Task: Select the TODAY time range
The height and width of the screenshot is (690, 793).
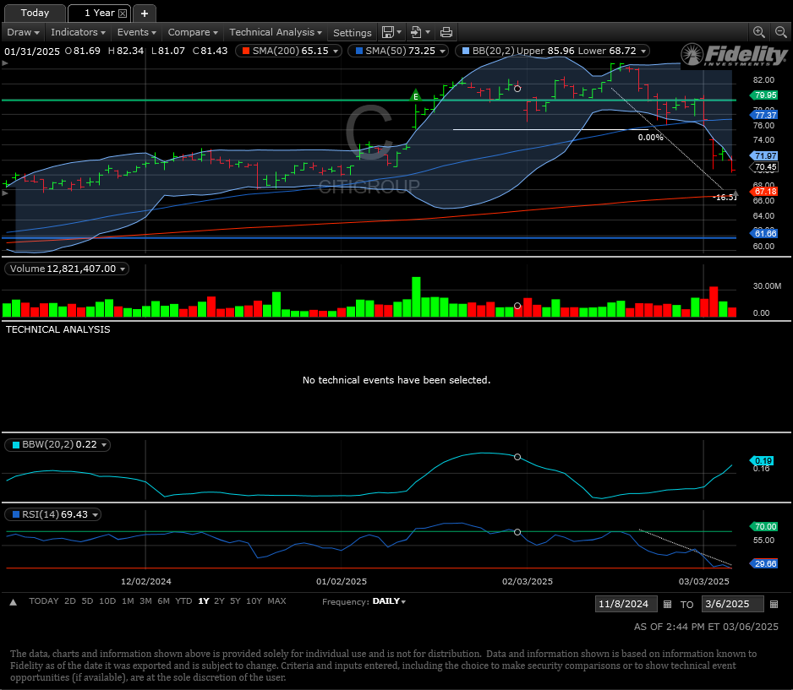Action: (x=43, y=601)
